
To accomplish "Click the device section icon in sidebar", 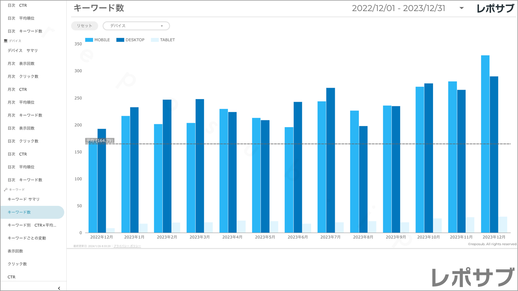I will 6,41.
